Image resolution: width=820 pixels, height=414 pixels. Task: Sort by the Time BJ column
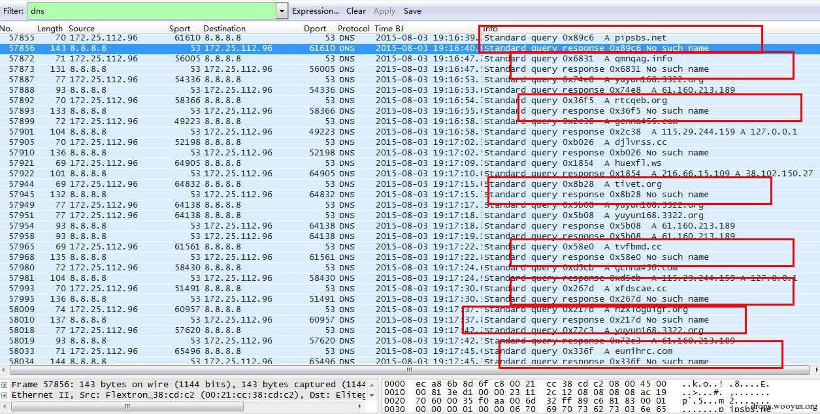389,29
